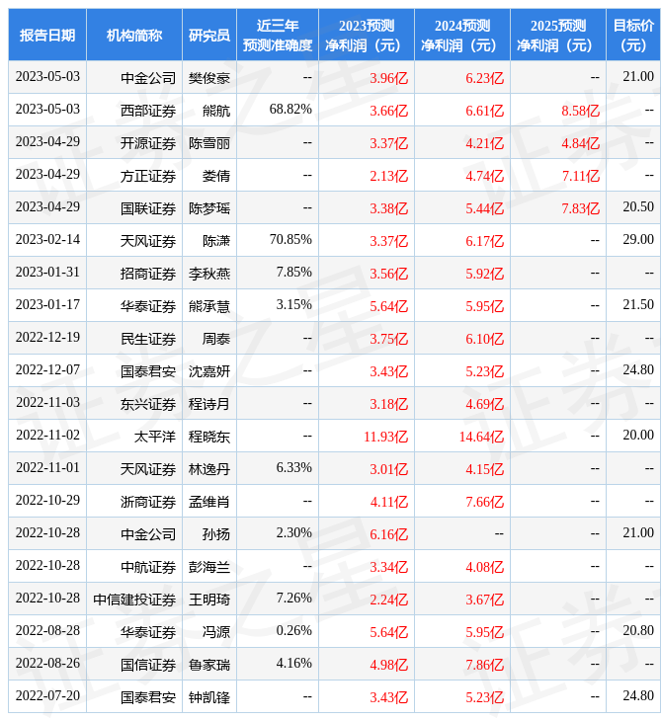This screenshot has width=661, height=721.
Task: Click date 2022-12-07
Action: coord(47,370)
